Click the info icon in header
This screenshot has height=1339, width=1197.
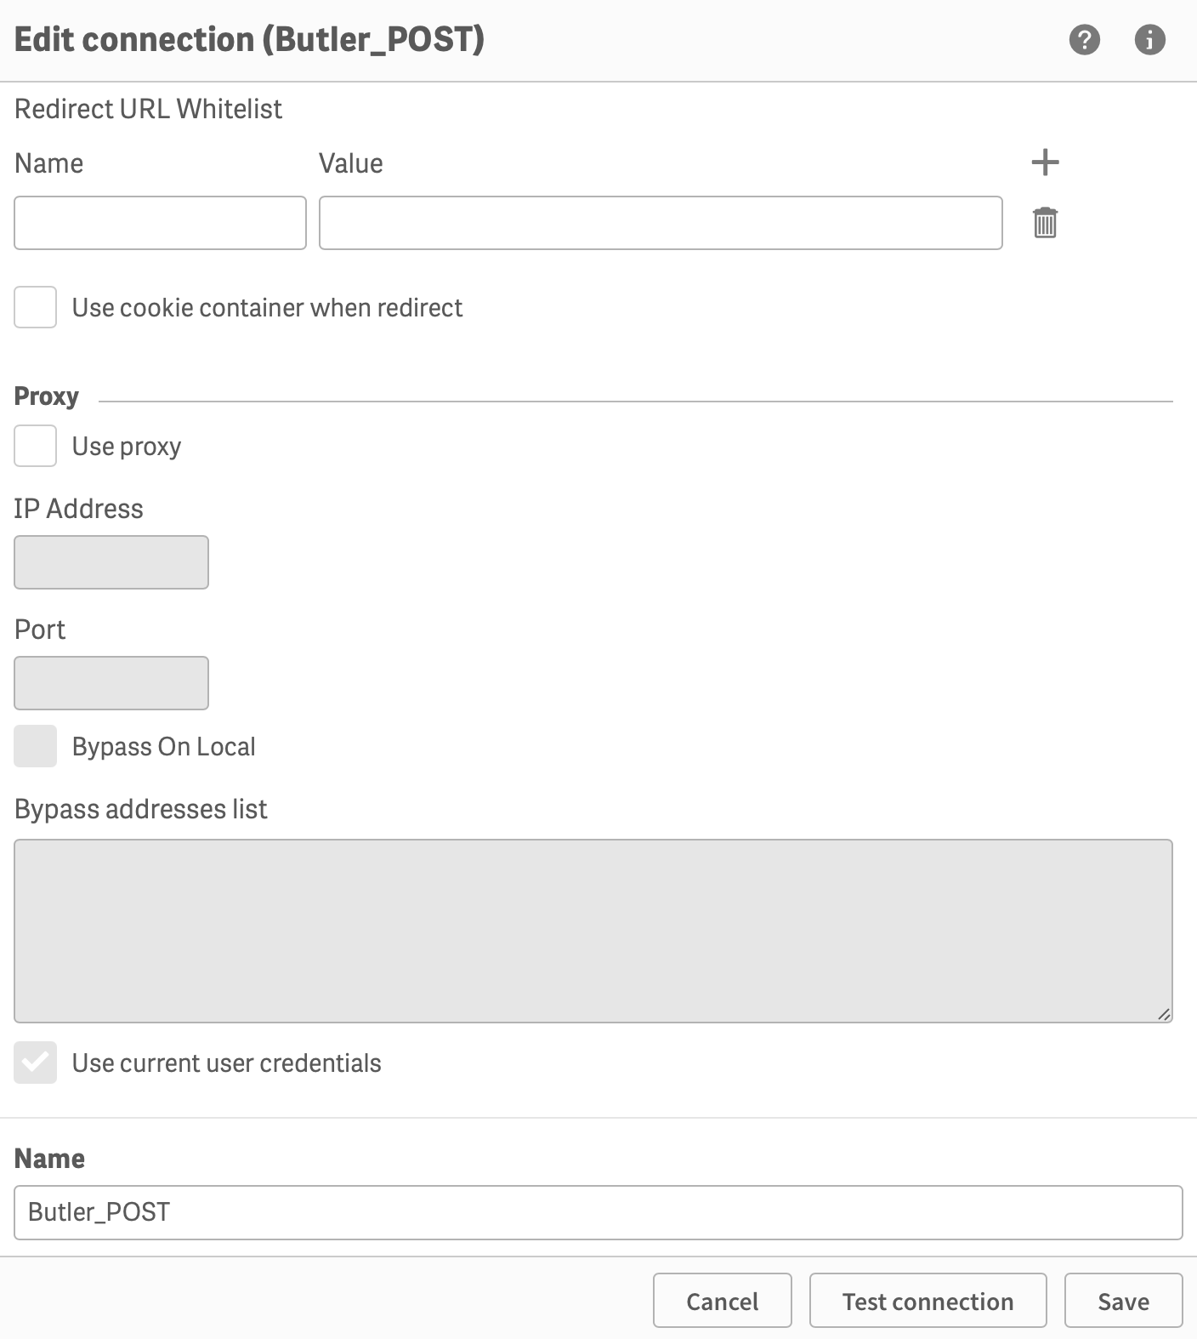point(1149,39)
